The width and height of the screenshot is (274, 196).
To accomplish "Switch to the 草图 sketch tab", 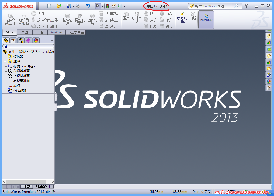I will 25,32.
